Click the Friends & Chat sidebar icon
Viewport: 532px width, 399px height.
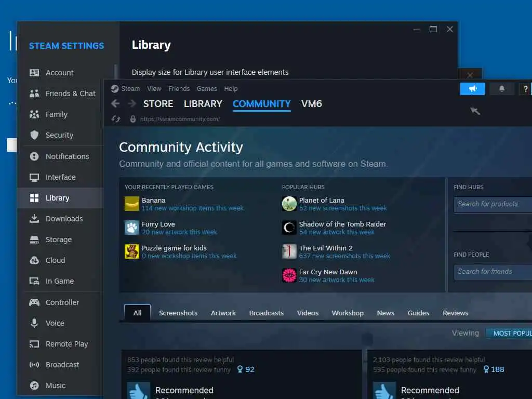click(x=34, y=94)
